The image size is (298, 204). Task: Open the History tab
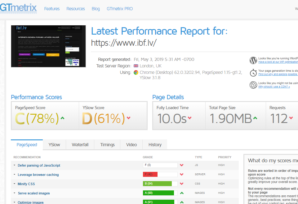point(155,145)
